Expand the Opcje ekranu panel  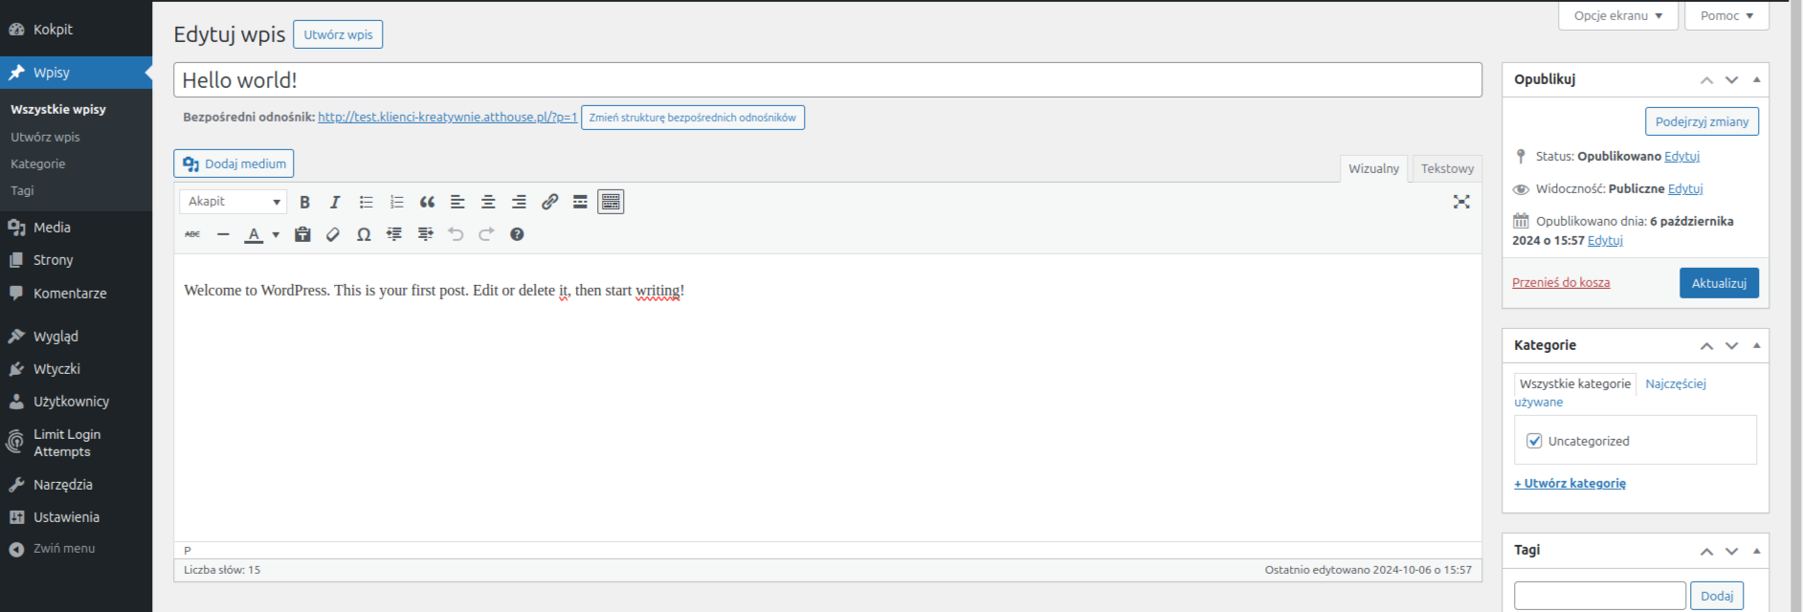click(x=1617, y=15)
